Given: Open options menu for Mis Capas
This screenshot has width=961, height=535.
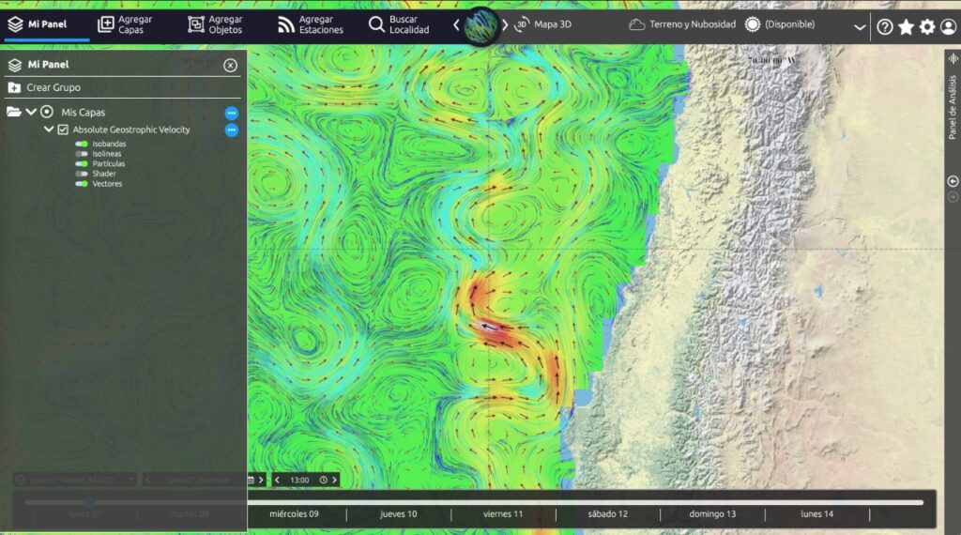Looking at the screenshot, I should [232, 113].
